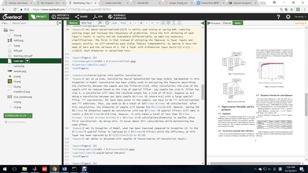
Task: Select sc.png in the file list
Action: click(x=17, y=76)
